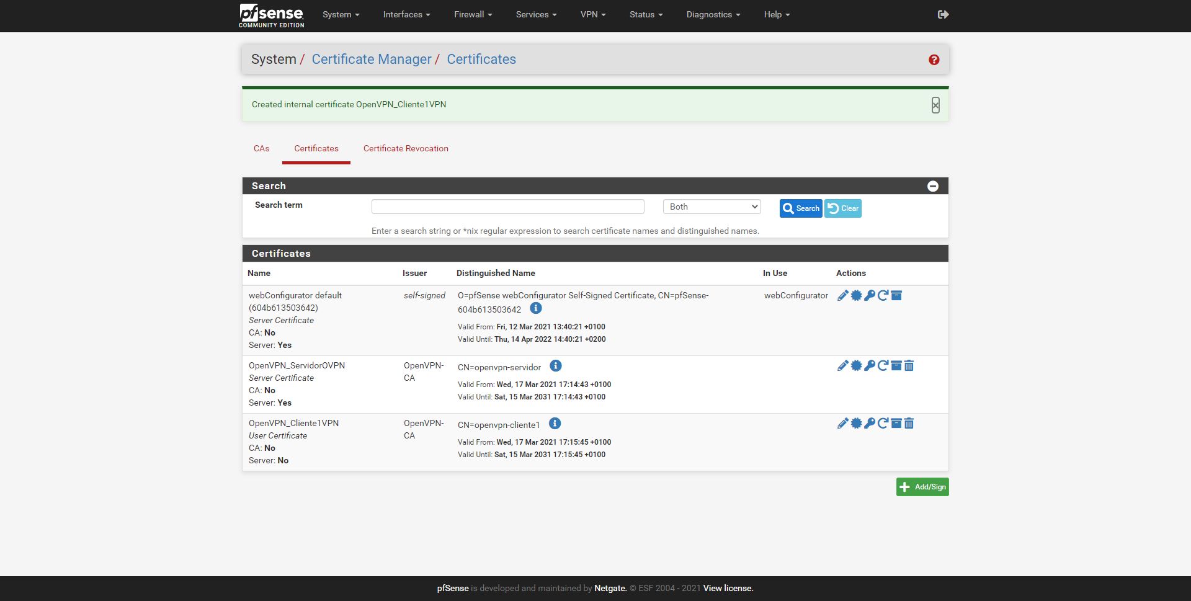The width and height of the screenshot is (1191, 601).
Task: Open the red help question mark
Action: coord(934,60)
